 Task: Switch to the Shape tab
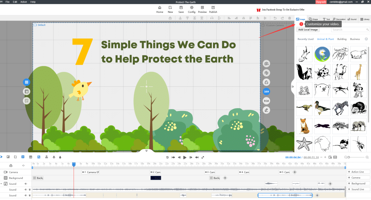(313, 19)
